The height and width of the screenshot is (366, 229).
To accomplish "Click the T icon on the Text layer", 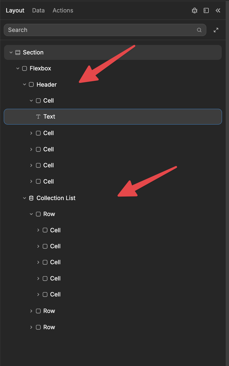I will click(38, 116).
